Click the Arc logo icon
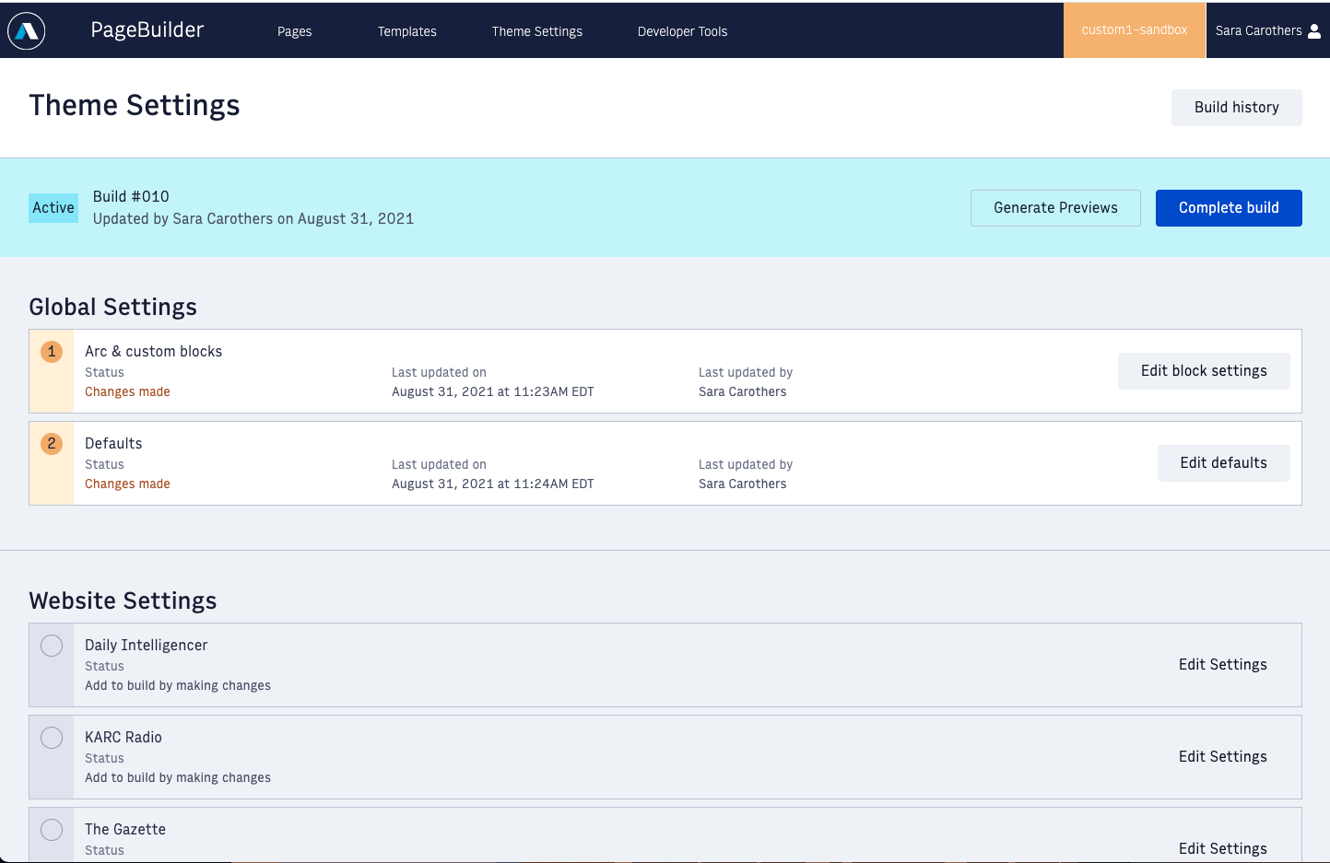 pyautogui.click(x=27, y=31)
